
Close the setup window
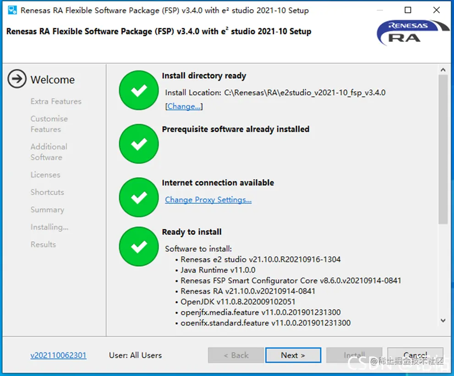[x=436, y=10]
